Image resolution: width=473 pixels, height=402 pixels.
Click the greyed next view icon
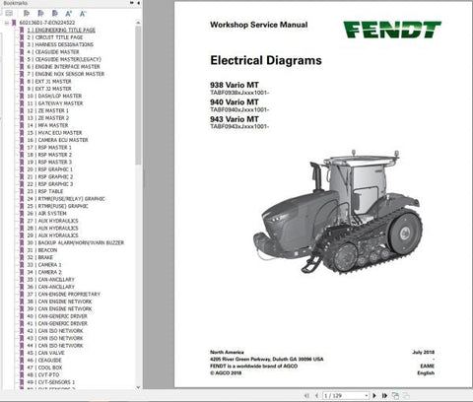pos(406,396)
